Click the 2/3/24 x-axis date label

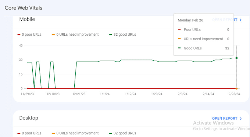coord(182,94)
